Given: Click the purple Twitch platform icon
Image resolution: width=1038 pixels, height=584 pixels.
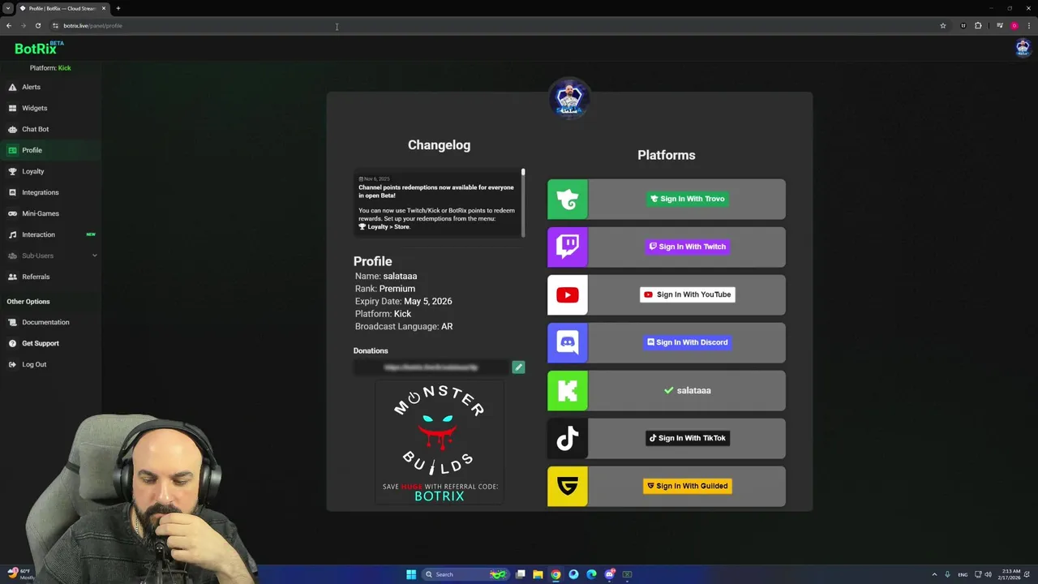Looking at the screenshot, I should pos(568,247).
